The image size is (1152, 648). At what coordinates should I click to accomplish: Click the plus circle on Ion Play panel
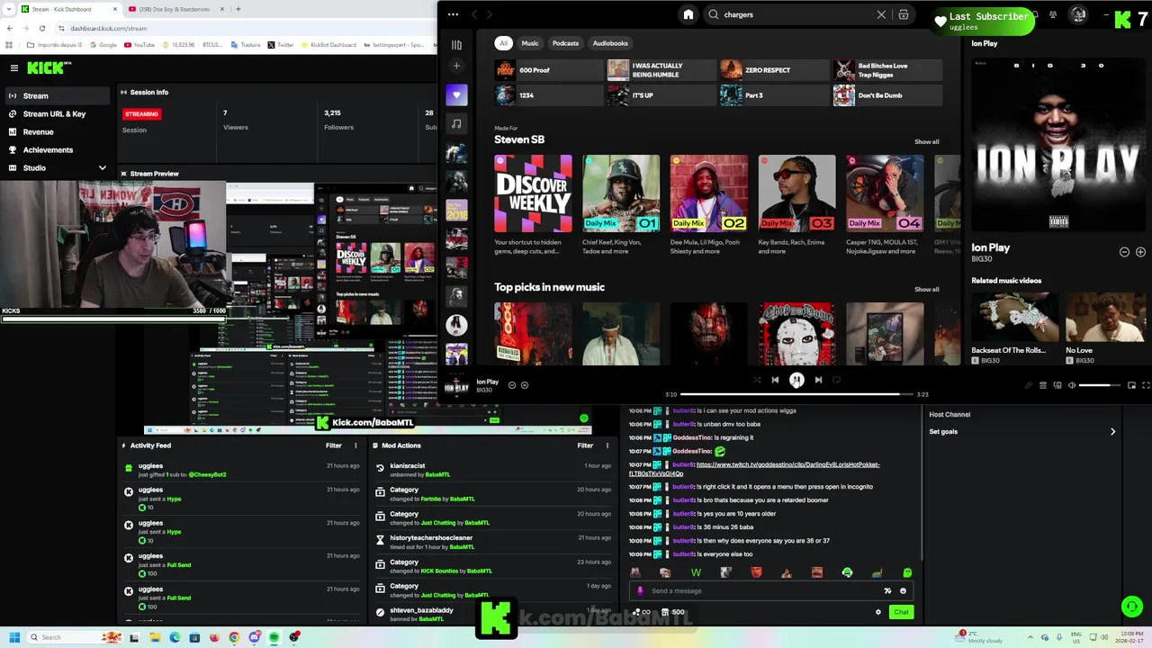click(1140, 252)
